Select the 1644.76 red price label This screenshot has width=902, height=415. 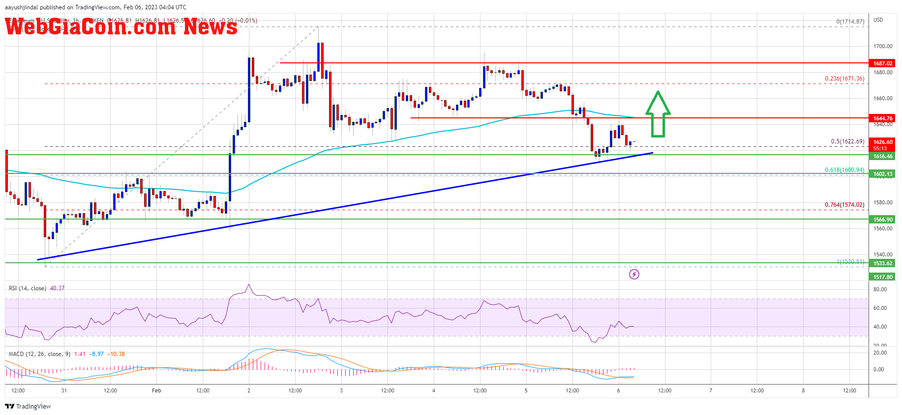(882, 118)
